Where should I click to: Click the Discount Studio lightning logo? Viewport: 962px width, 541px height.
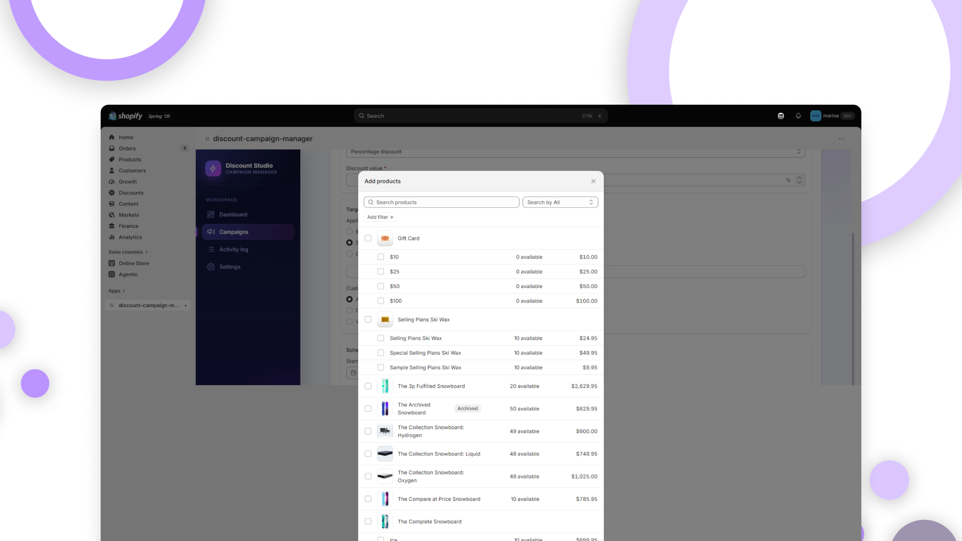pyautogui.click(x=213, y=168)
